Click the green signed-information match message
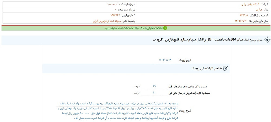The width and height of the screenshot is (271, 122). (134, 28)
